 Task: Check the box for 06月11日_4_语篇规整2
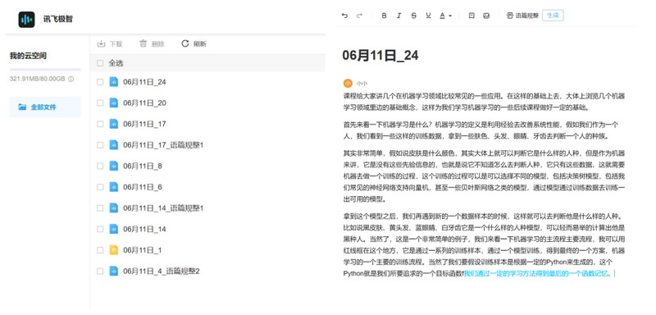point(100,271)
